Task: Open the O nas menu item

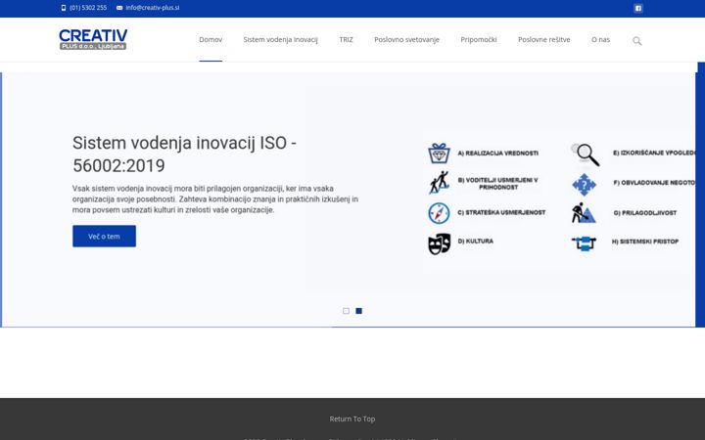Action: 600,39
